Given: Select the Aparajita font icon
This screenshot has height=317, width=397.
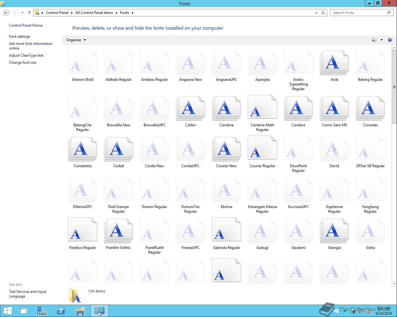Looking at the screenshot, I should [x=262, y=63].
